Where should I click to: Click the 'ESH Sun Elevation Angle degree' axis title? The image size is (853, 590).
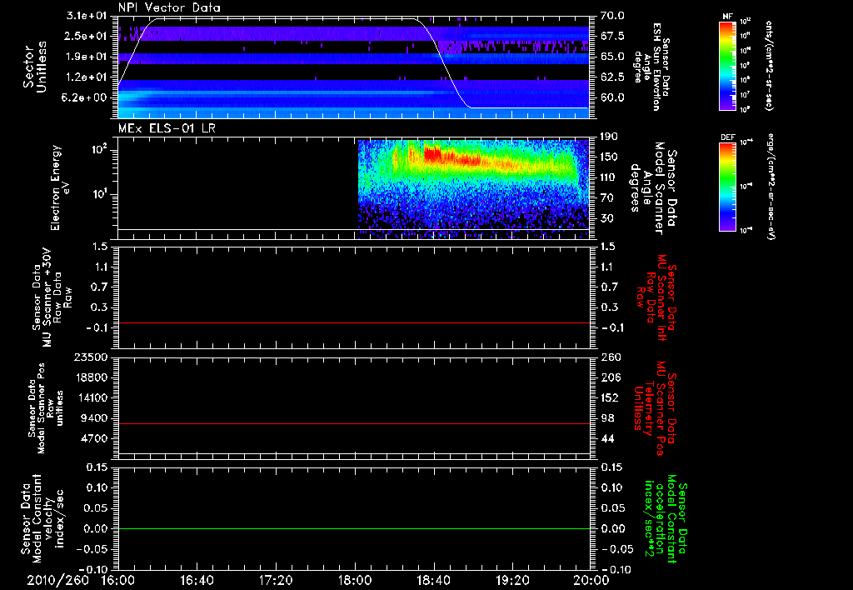tap(651, 67)
